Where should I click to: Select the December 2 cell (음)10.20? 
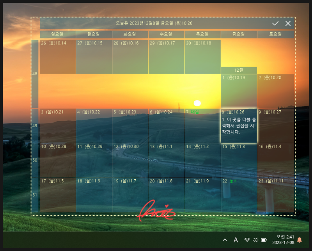(x=276, y=91)
